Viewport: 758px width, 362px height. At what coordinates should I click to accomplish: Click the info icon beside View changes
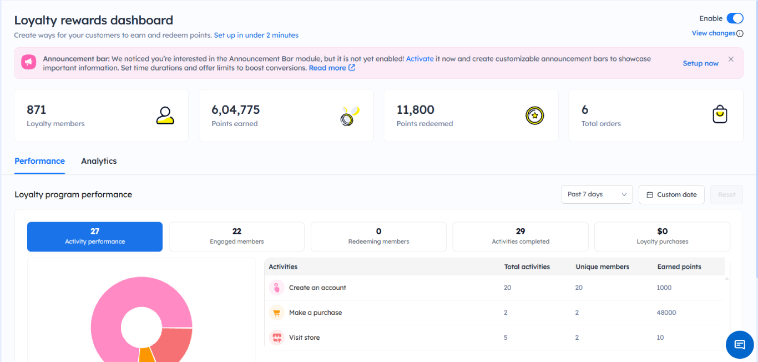(x=740, y=33)
